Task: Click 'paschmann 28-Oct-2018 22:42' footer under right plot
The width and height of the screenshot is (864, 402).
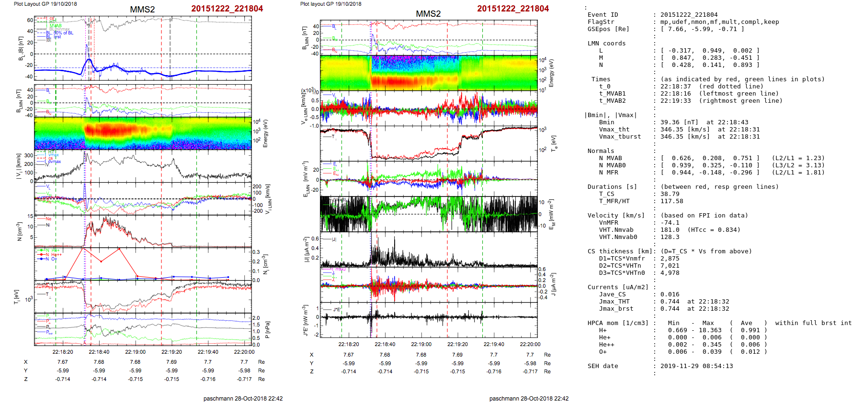Action: pyautogui.click(x=529, y=399)
